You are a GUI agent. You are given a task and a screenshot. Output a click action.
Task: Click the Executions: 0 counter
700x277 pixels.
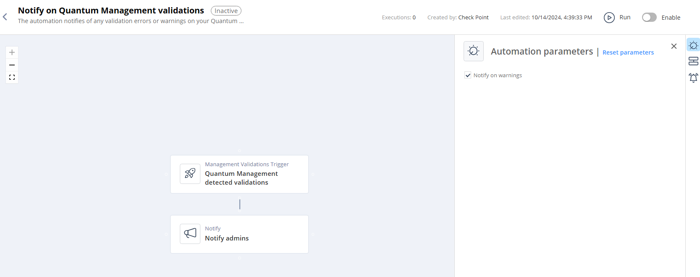pyautogui.click(x=399, y=18)
